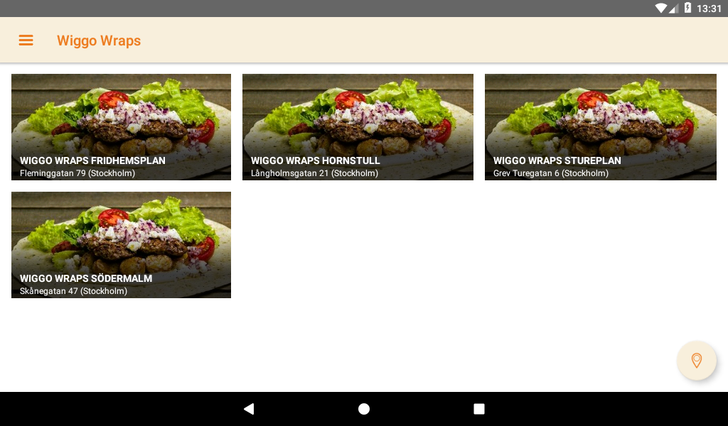Image resolution: width=728 pixels, height=426 pixels.
Task: Tap the Android home button
Action: point(364,408)
